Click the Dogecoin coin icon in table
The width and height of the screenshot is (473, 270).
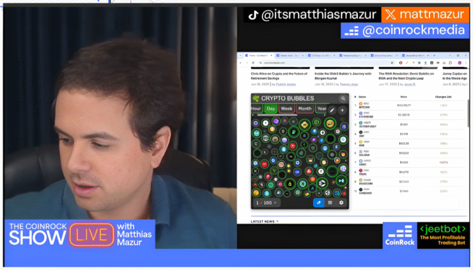361,180
